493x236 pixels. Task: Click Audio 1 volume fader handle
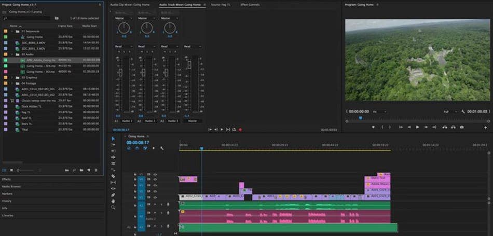tap(120, 73)
